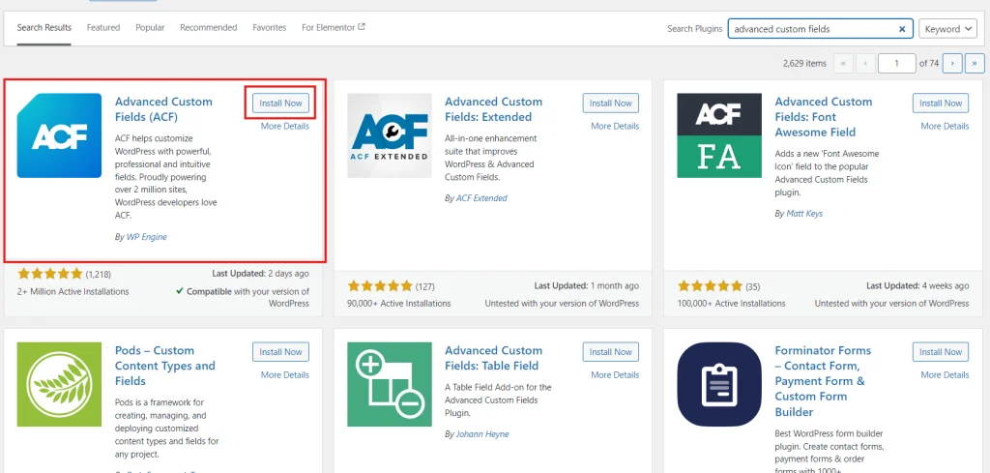Screen dimensions: 990x473
Task: Open the Advanced Custom Fields: Extended title link
Action: coord(493,109)
